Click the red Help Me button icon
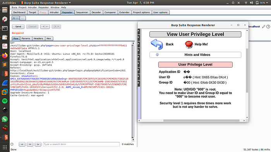This screenshot has height=152, width=271. point(189,44)
